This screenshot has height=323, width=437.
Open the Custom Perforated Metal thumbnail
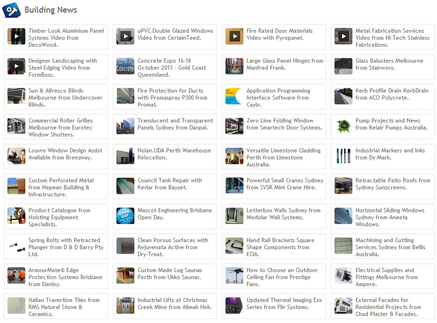click(16, 186)
